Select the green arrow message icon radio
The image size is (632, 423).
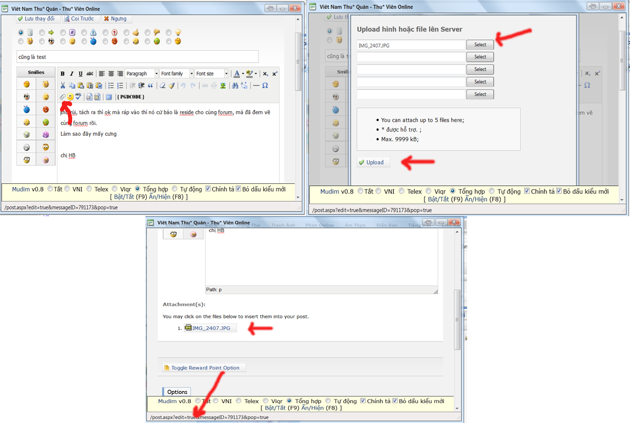42,32
